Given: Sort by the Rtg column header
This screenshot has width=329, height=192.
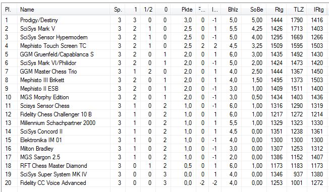Looking at the screenshot, I should (276, 10).
